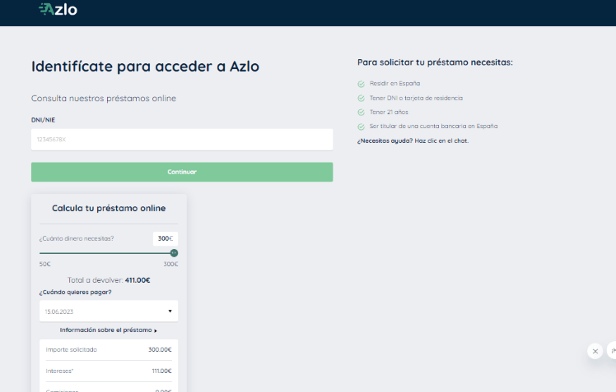The width and height of the screenshot is (616, 392).
Task: Click '¿Necesitas ayuda? Haz clic en el chat.' text
Action: point(413,141)
